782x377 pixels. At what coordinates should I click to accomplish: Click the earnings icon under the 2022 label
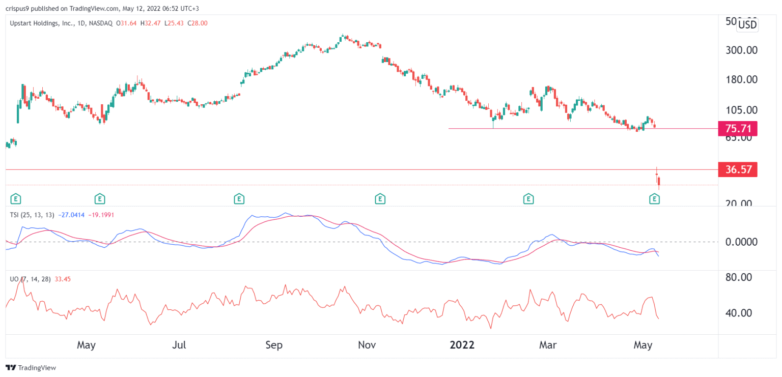[x=528, y=199]
